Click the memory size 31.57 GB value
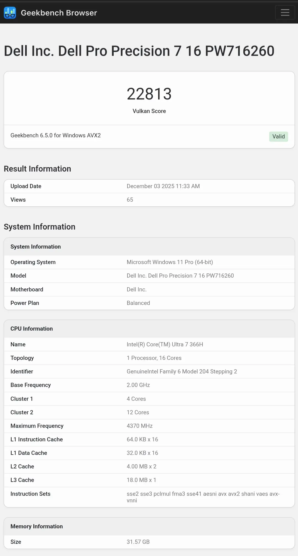Screen dimensions: 298x556 [138, 542]
